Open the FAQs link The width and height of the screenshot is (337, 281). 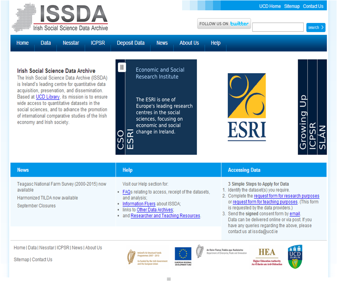click(126, 192)
